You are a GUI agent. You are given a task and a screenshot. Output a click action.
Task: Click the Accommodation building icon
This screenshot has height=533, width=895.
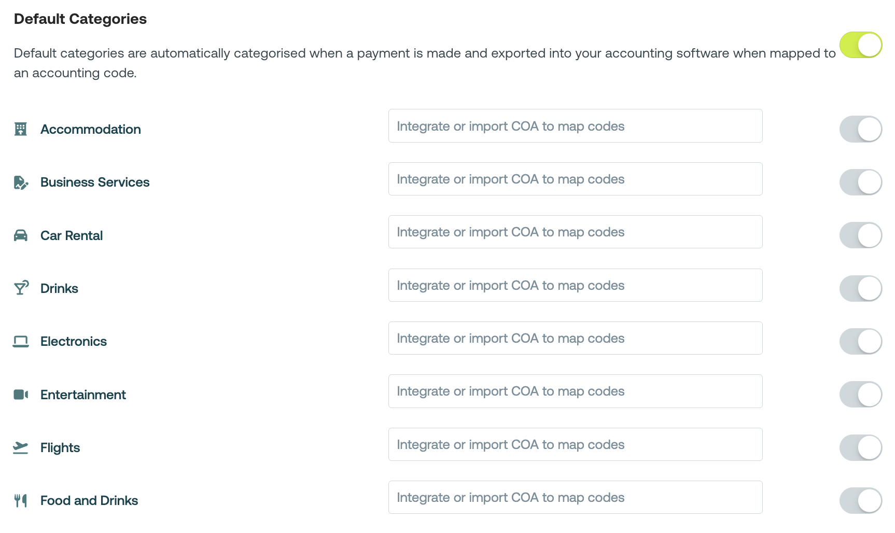tap(21, 129)
